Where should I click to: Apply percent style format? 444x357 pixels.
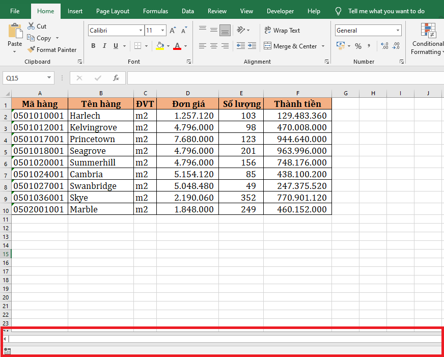click(358, 46)
